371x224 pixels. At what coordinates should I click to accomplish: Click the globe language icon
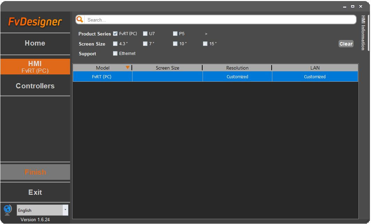(8, 210)
